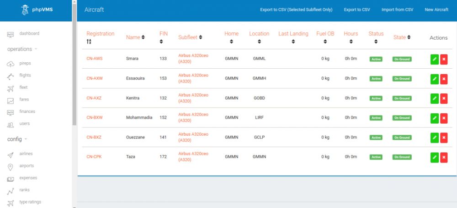Collapse the operations menu section
457x208 pixels.
pos(22,49)
